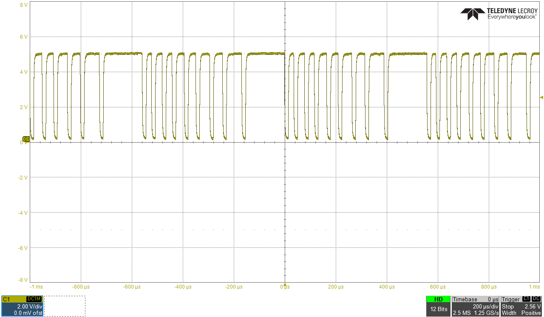Click the -4 V vertical axis label
The height and width of the screenshot is (317, 544).
pyautogui.click(x=23, y=213)
